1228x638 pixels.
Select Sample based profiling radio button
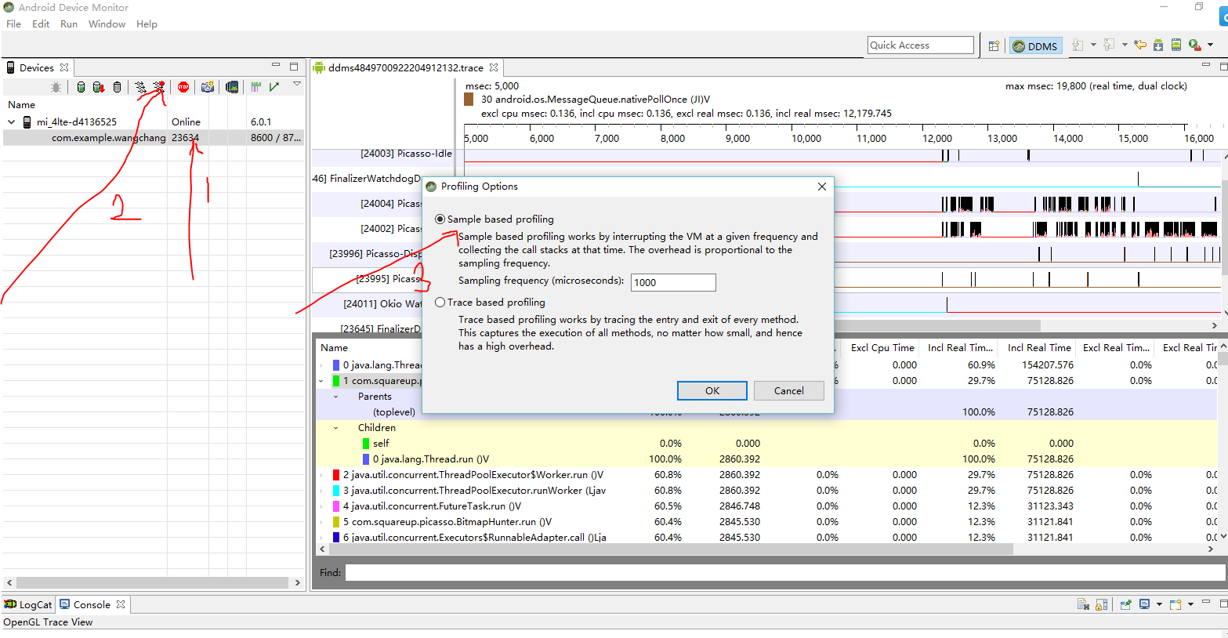tap(440, 219)
